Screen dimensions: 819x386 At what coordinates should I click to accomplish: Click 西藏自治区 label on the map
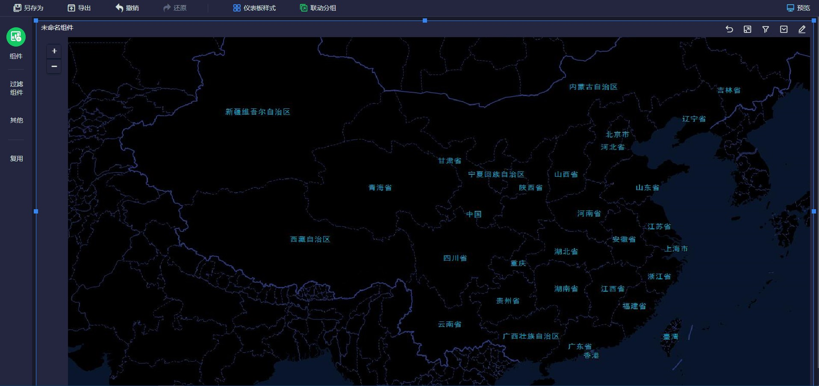point(310,240)
